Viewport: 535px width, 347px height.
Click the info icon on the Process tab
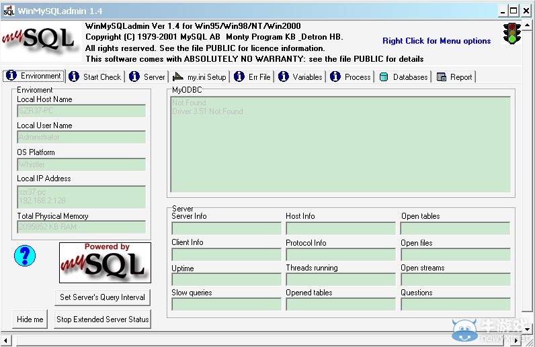coord(335,77)
